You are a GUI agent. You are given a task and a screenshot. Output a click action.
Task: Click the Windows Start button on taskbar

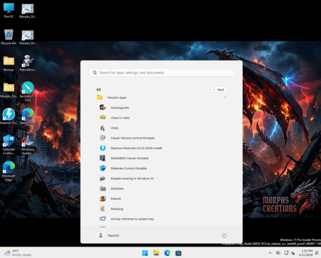(x=145, y=253)
